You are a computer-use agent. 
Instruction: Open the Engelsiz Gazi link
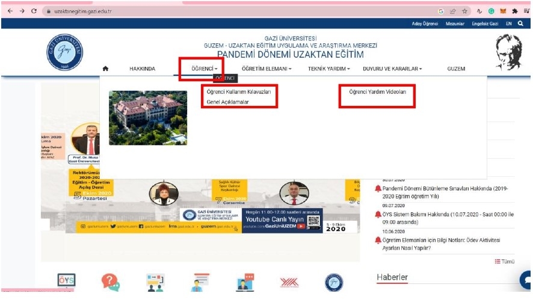click(485, 23)
